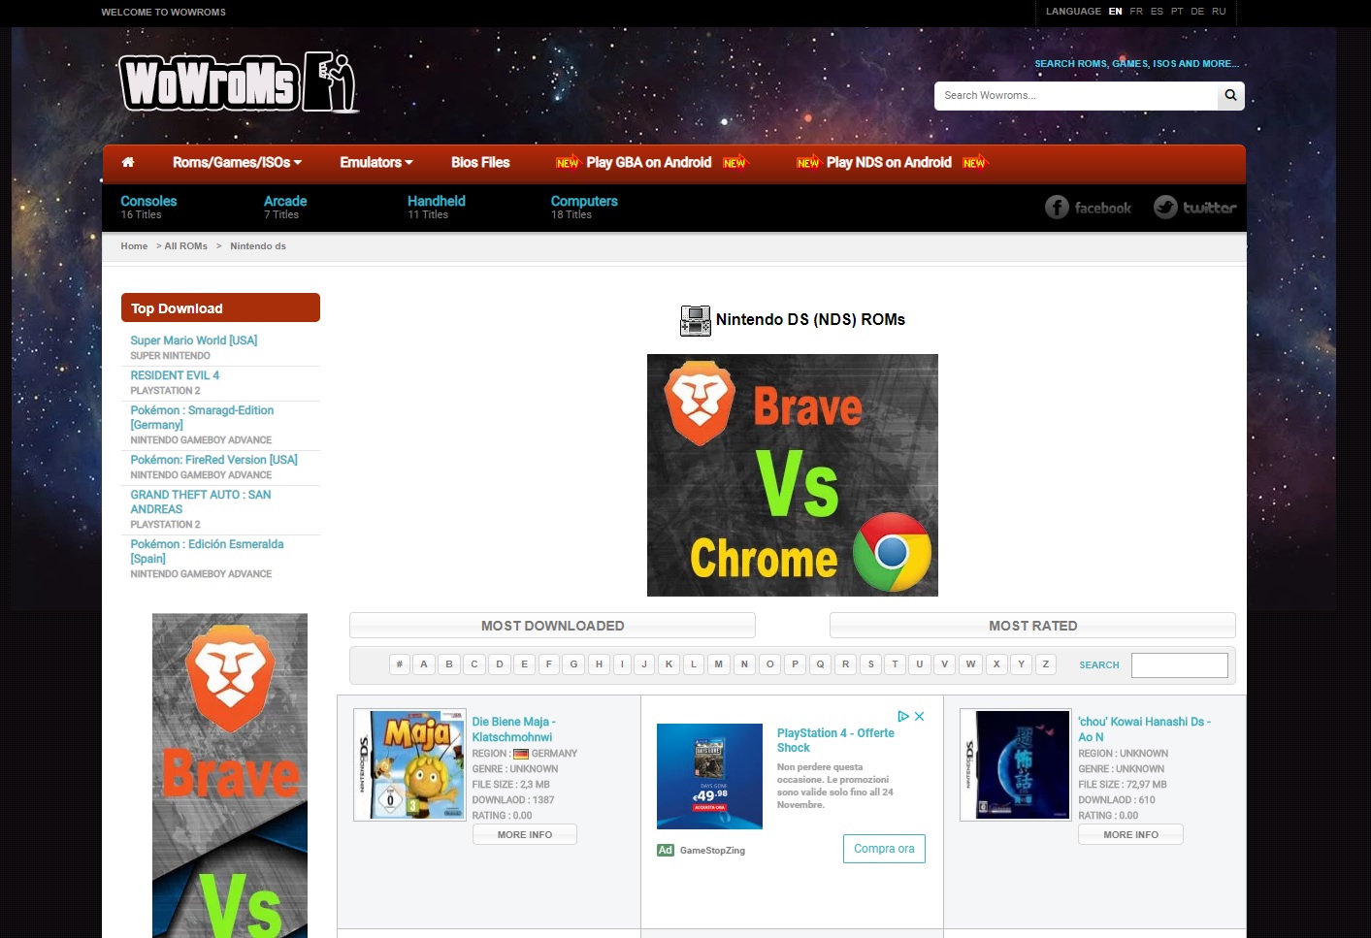Open Pokémon: FireRed Version [USA] link
This screenshot has width=1371, height=938.
[214, 460]
